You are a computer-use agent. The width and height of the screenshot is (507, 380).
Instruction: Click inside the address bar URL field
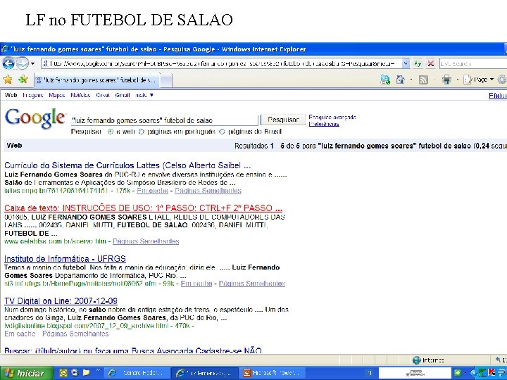pyautogui.click(x=222, y=63)
